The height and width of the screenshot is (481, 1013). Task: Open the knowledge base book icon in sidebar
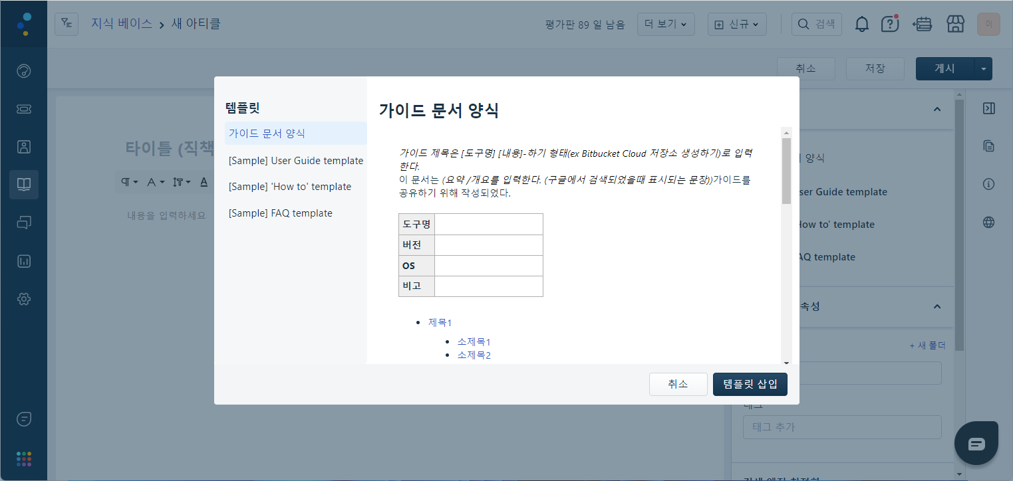click(x=24, y=185)
